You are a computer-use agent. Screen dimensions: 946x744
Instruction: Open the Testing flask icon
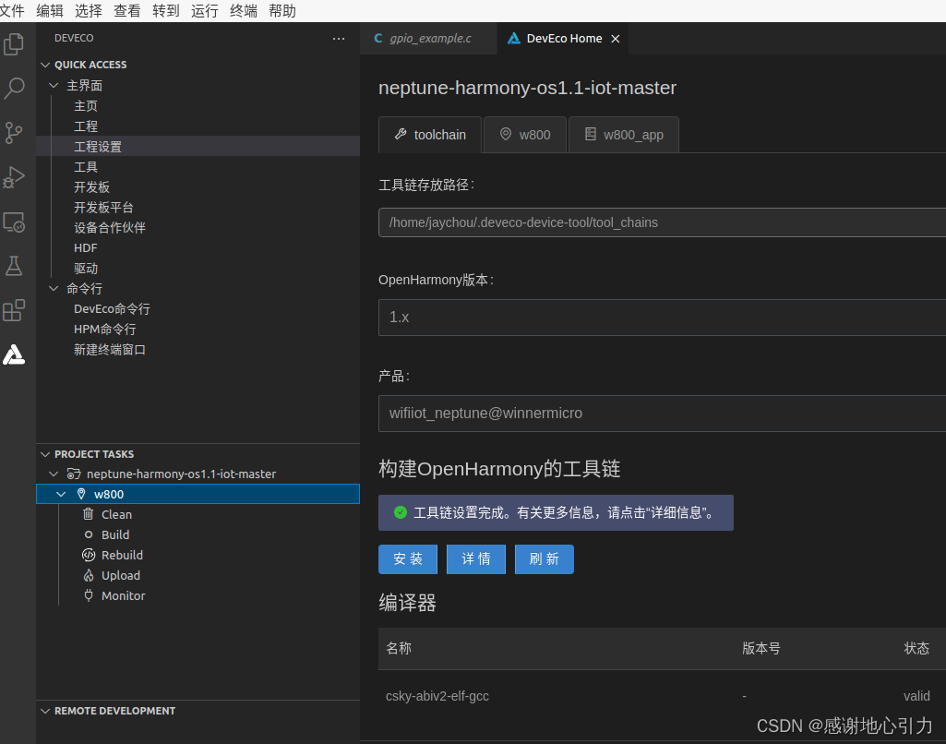click(14, 266)
